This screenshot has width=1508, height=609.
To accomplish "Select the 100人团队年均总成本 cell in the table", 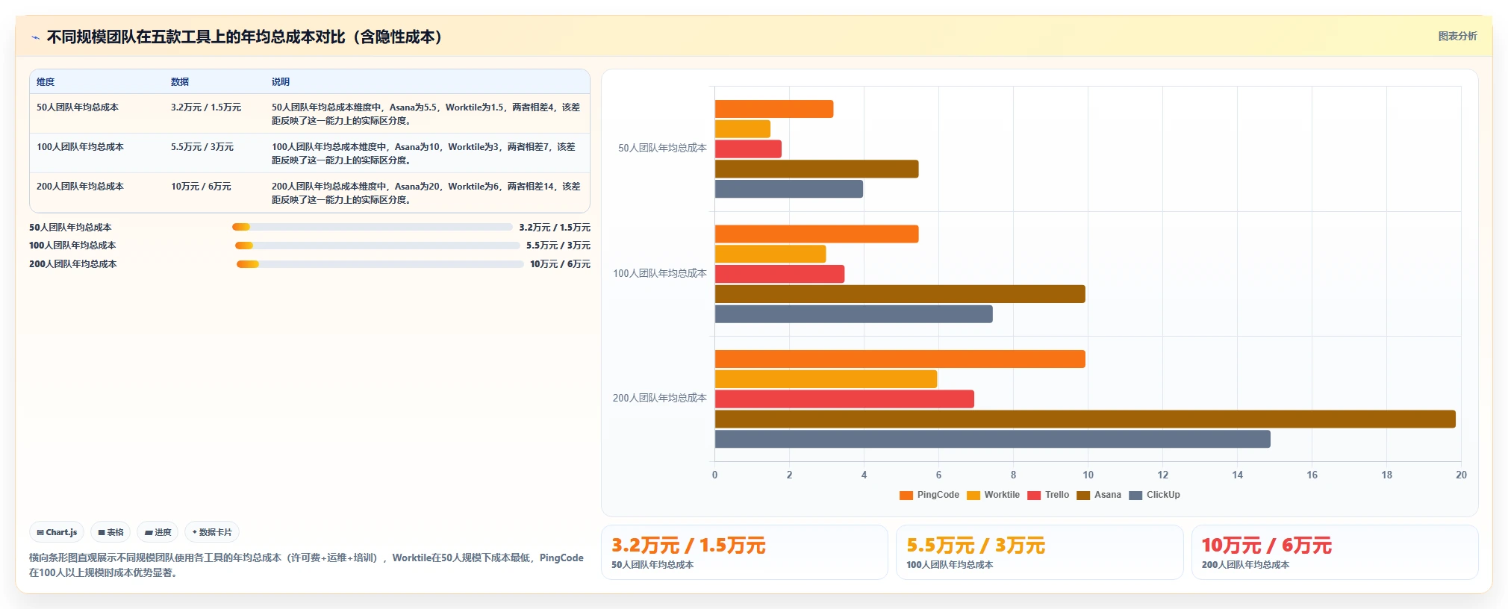I will tap(80, 147).
